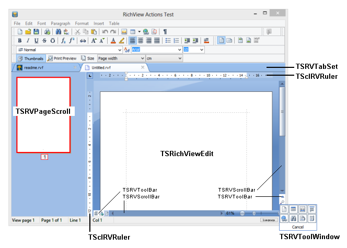Expand the Arial font name dropdown
The height and width of the screenshot is (248, 347).
[x=179, y=50]
